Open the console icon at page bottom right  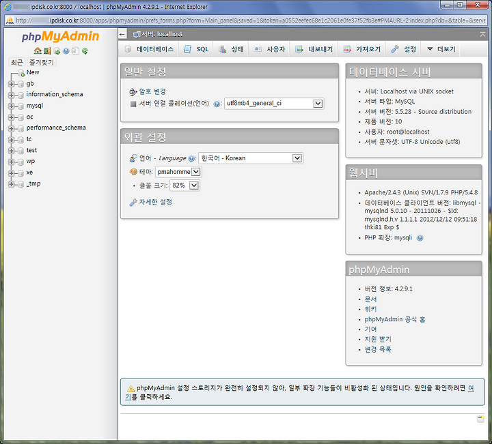click(x=480, y=419)
